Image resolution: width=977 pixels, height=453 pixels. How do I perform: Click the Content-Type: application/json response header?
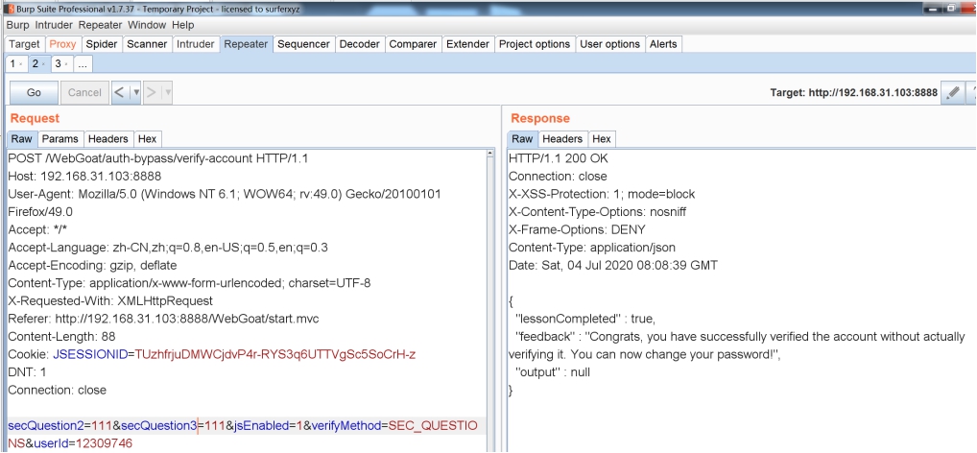pyautogui.click(x=592, y=248)
